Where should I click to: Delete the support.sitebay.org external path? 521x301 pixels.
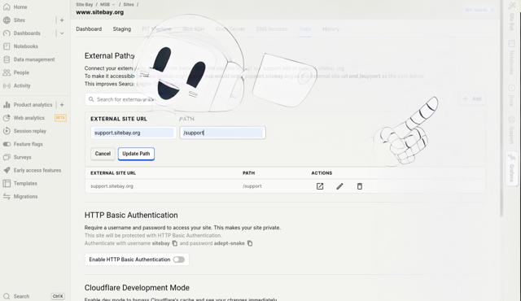tap(360, 186)
